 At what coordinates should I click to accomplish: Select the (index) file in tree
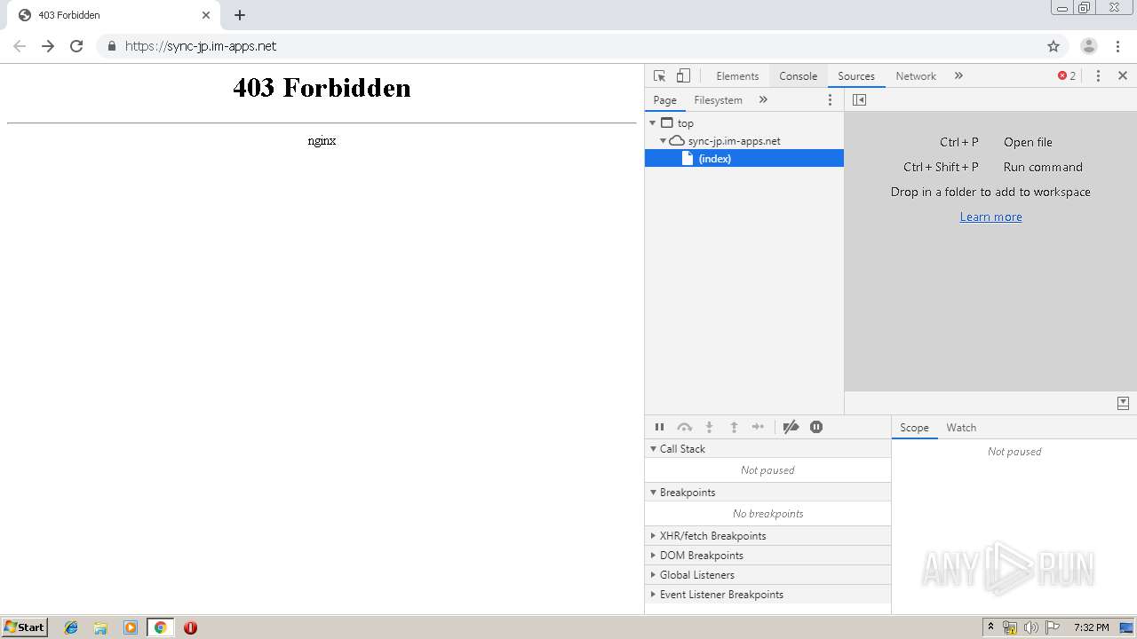[744, 159]
